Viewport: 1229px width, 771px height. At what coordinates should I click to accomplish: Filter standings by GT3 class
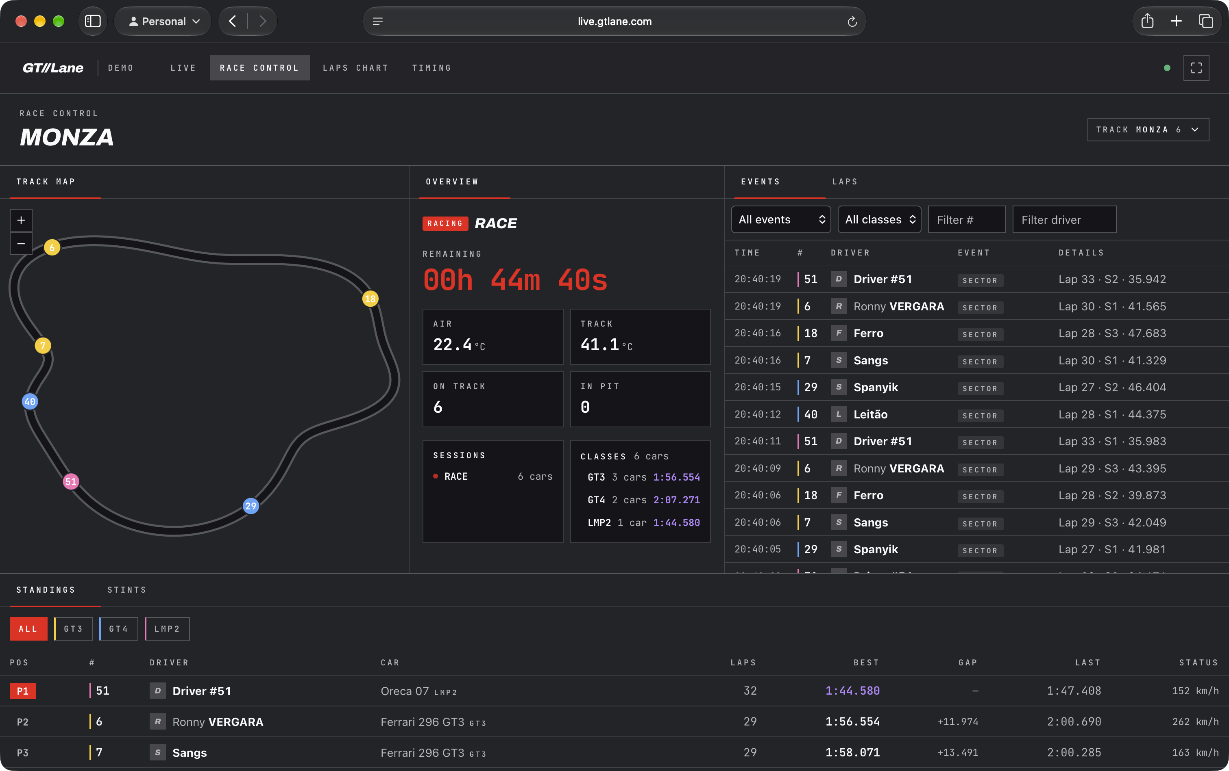click(x=74, y=629)
